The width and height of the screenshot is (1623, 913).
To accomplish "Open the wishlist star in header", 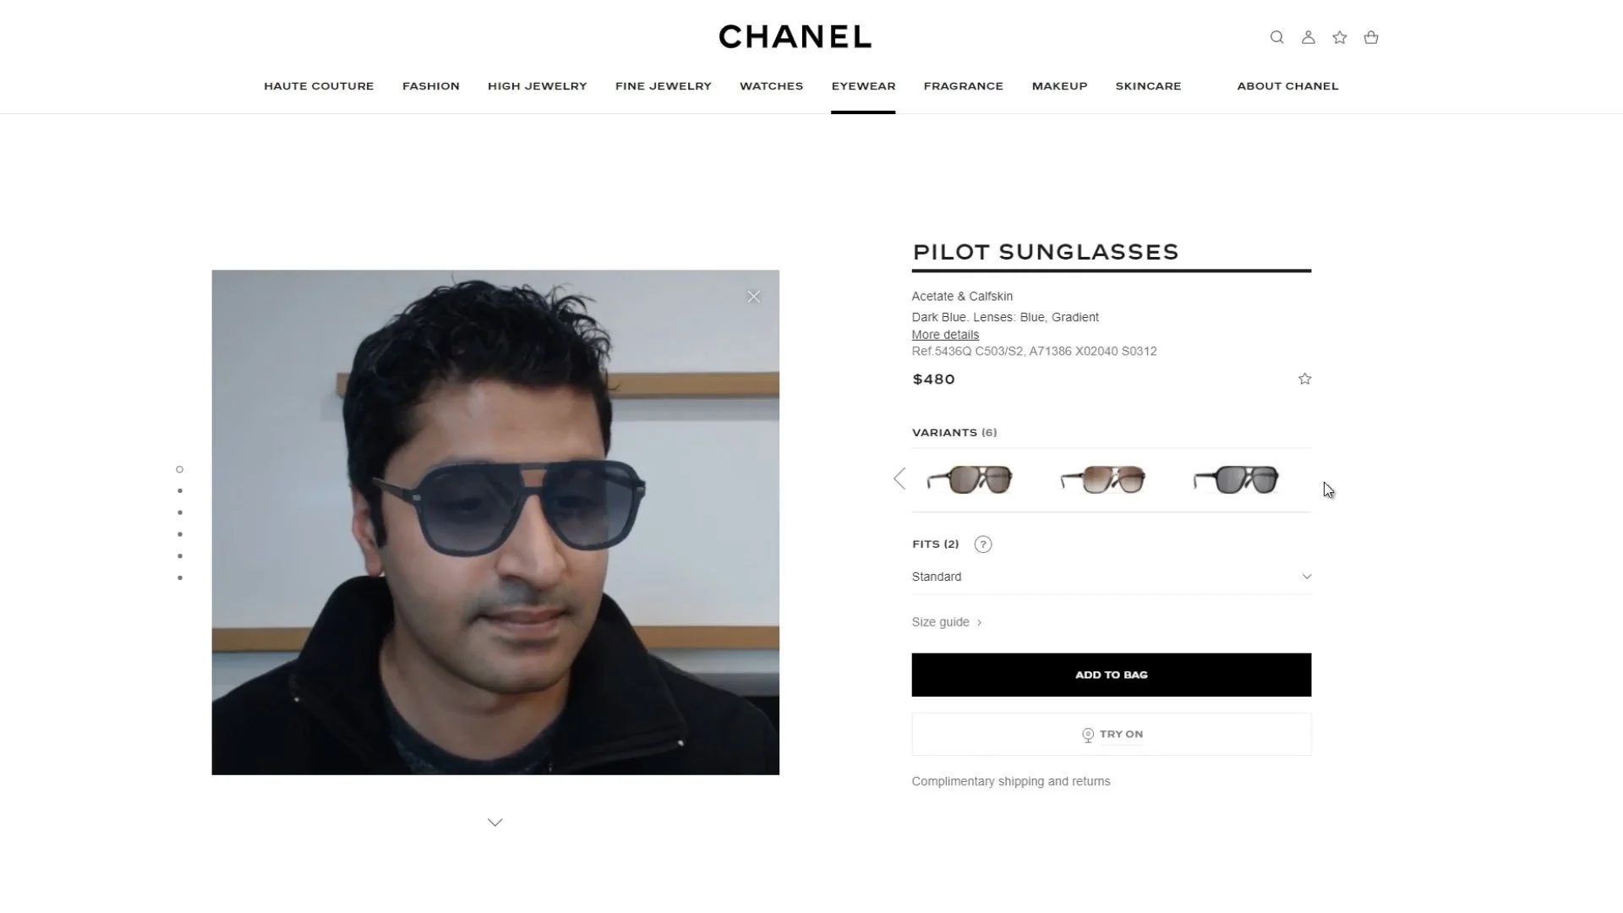I will click(1339, 37).
